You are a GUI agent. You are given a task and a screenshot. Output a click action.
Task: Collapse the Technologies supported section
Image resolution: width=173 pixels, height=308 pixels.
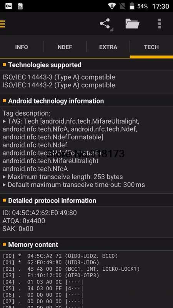pyautogui.click(x=86, y=65)
